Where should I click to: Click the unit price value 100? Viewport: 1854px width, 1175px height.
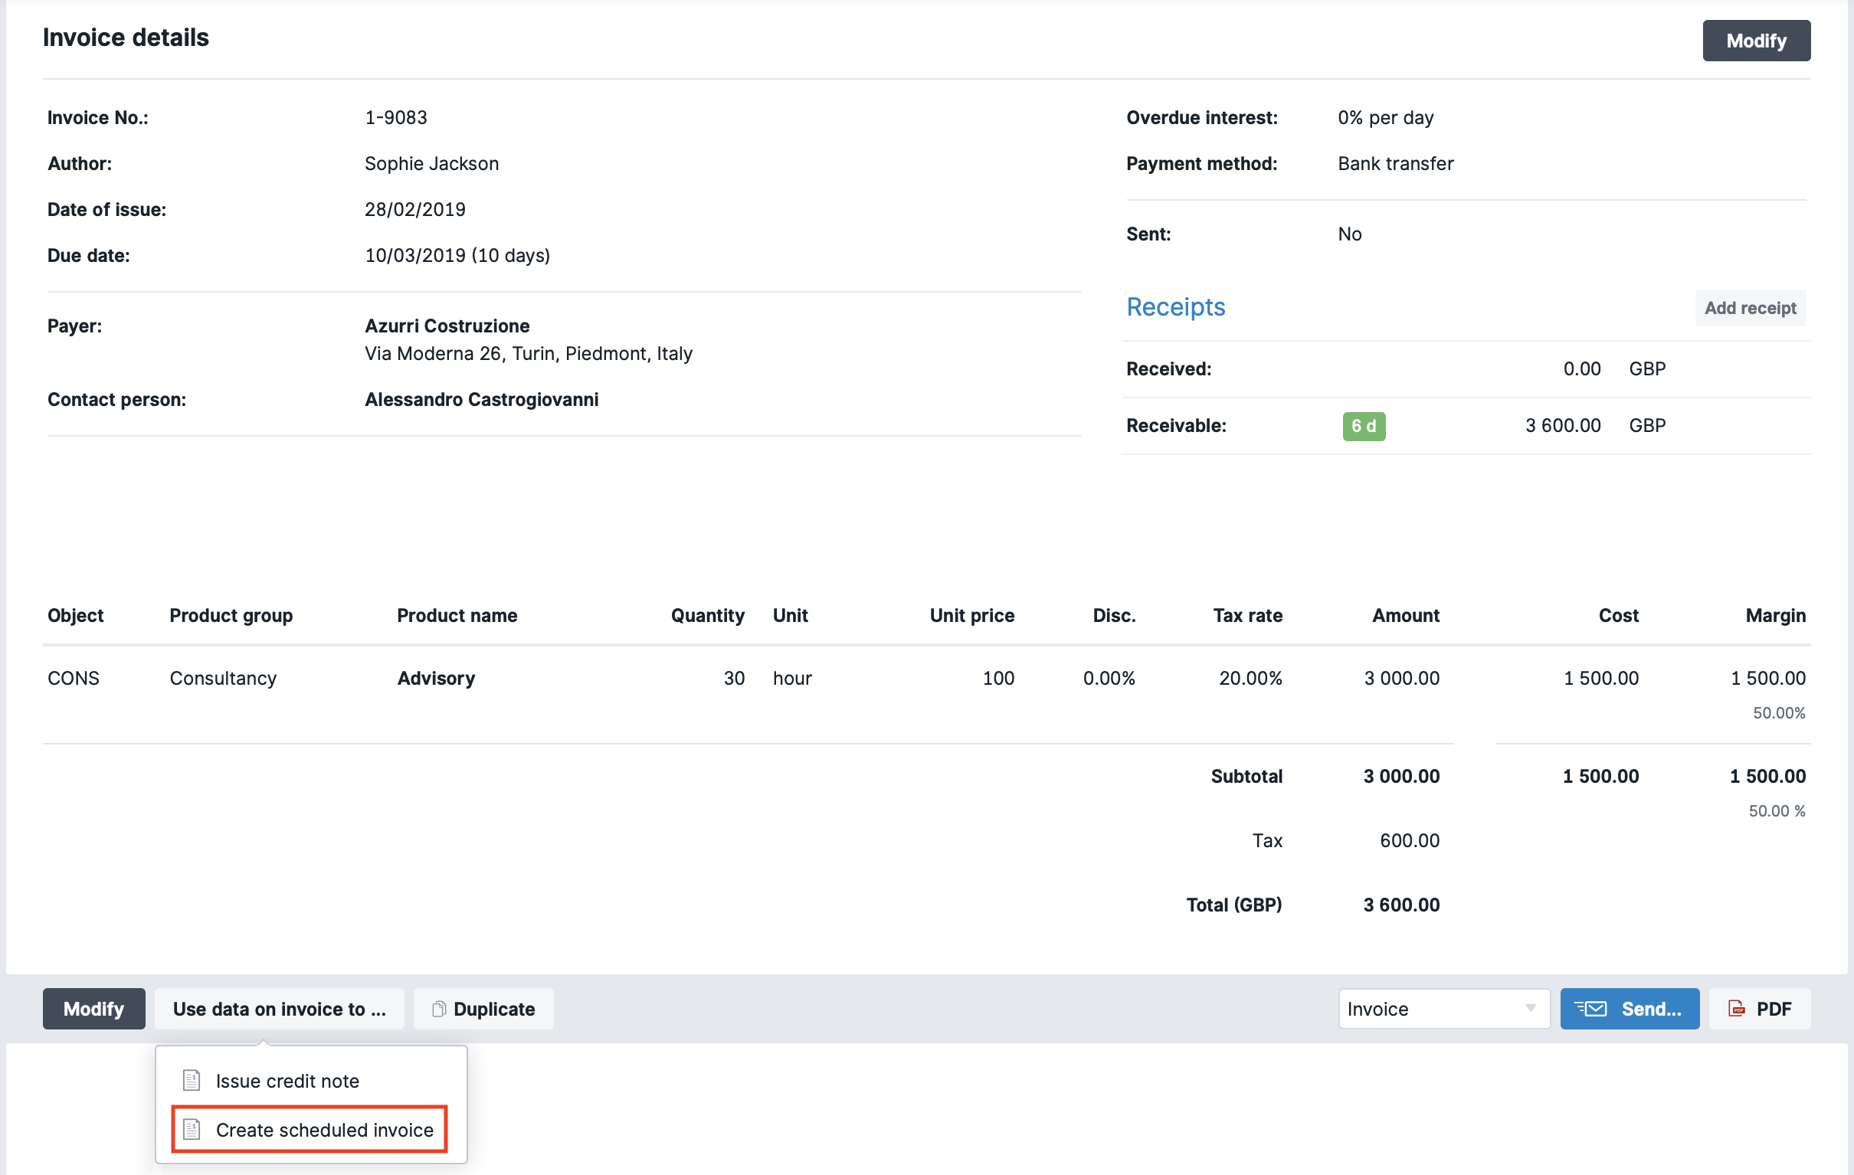point(998,678)
